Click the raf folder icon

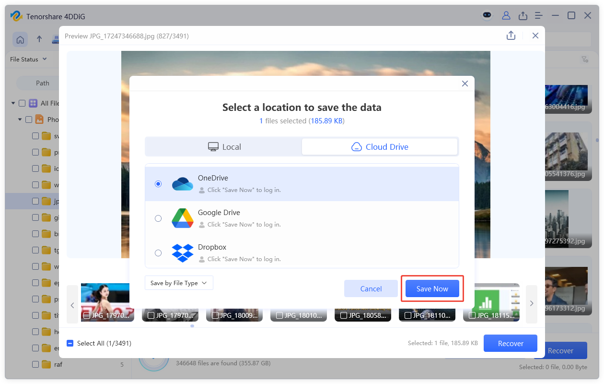tap(46, 364)
